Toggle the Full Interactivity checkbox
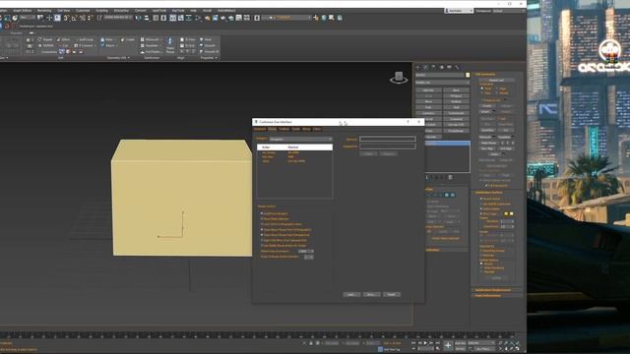 486,186
